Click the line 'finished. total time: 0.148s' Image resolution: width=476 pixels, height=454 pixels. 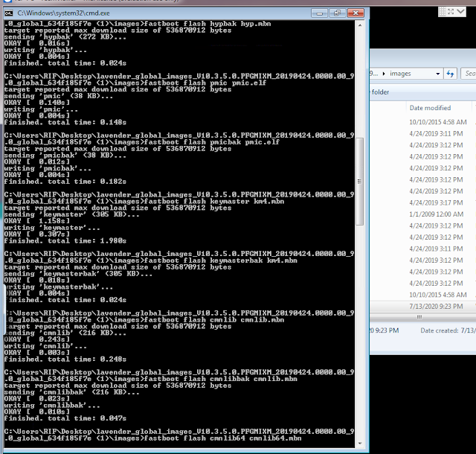coord(65,123)
